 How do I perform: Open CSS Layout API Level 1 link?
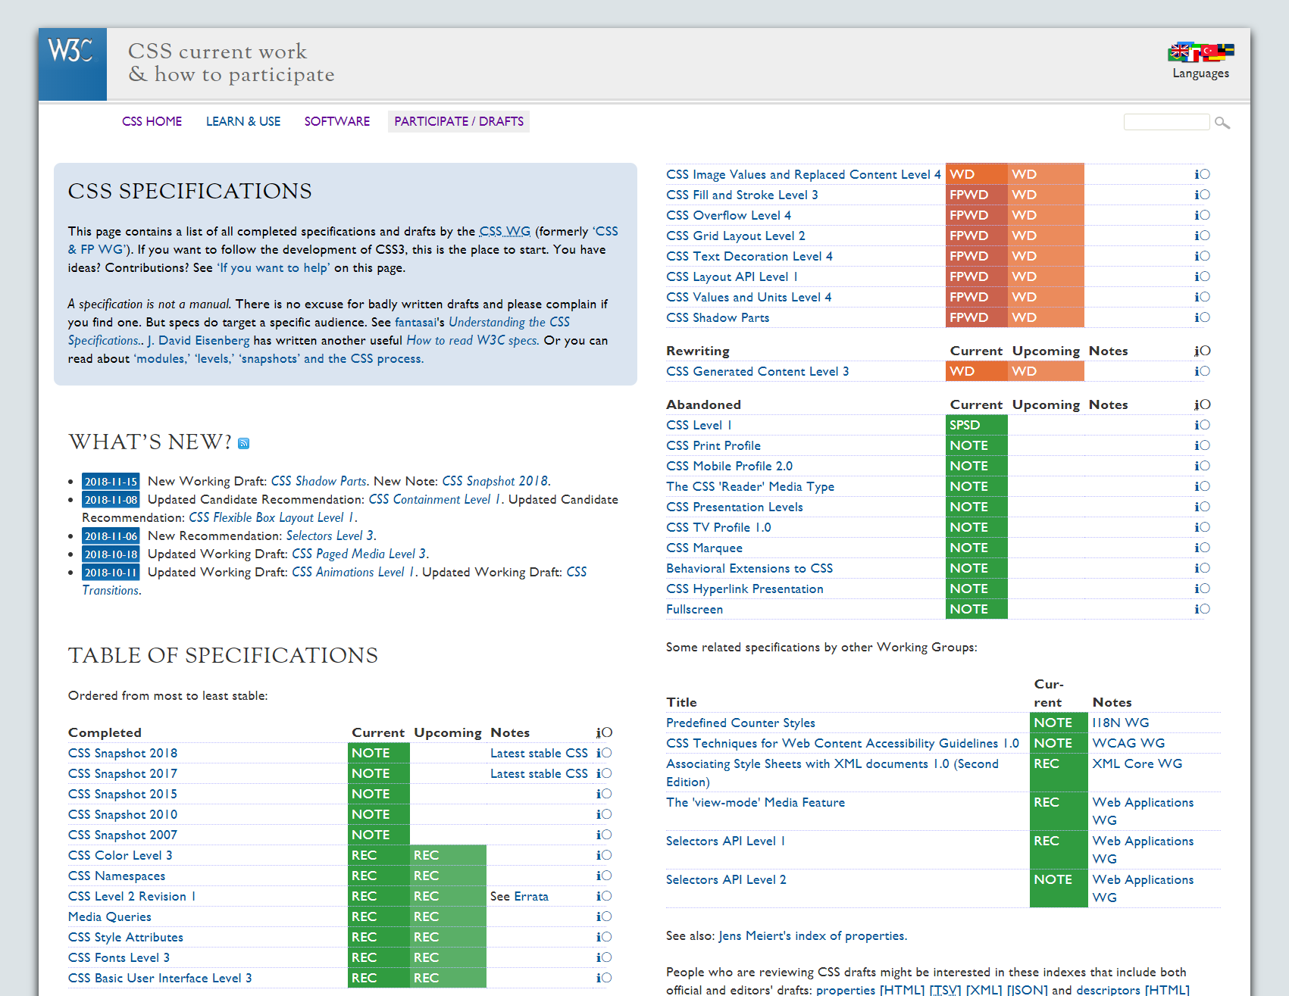tap(732, 276)
